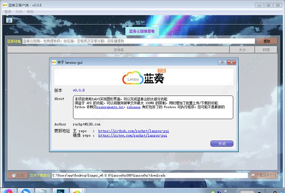The width and height of the screenshot is (285, 193).
Task: Open the releases link
Action: point(133,107)
